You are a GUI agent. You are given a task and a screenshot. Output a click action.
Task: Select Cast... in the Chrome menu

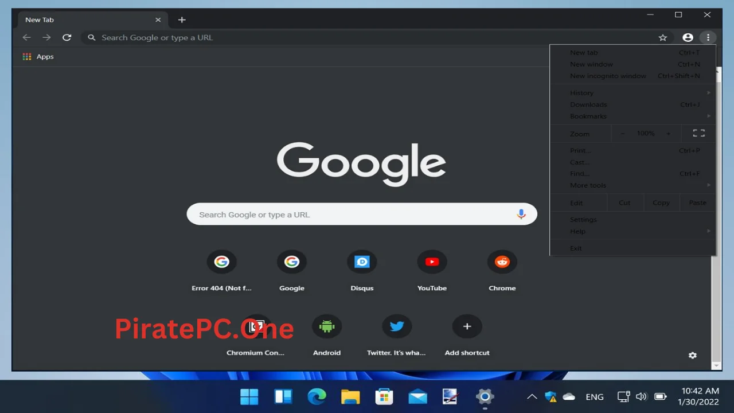(633, 162)
